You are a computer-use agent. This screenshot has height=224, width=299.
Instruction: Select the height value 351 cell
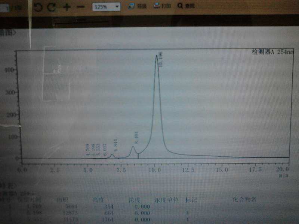coord(109,206)
